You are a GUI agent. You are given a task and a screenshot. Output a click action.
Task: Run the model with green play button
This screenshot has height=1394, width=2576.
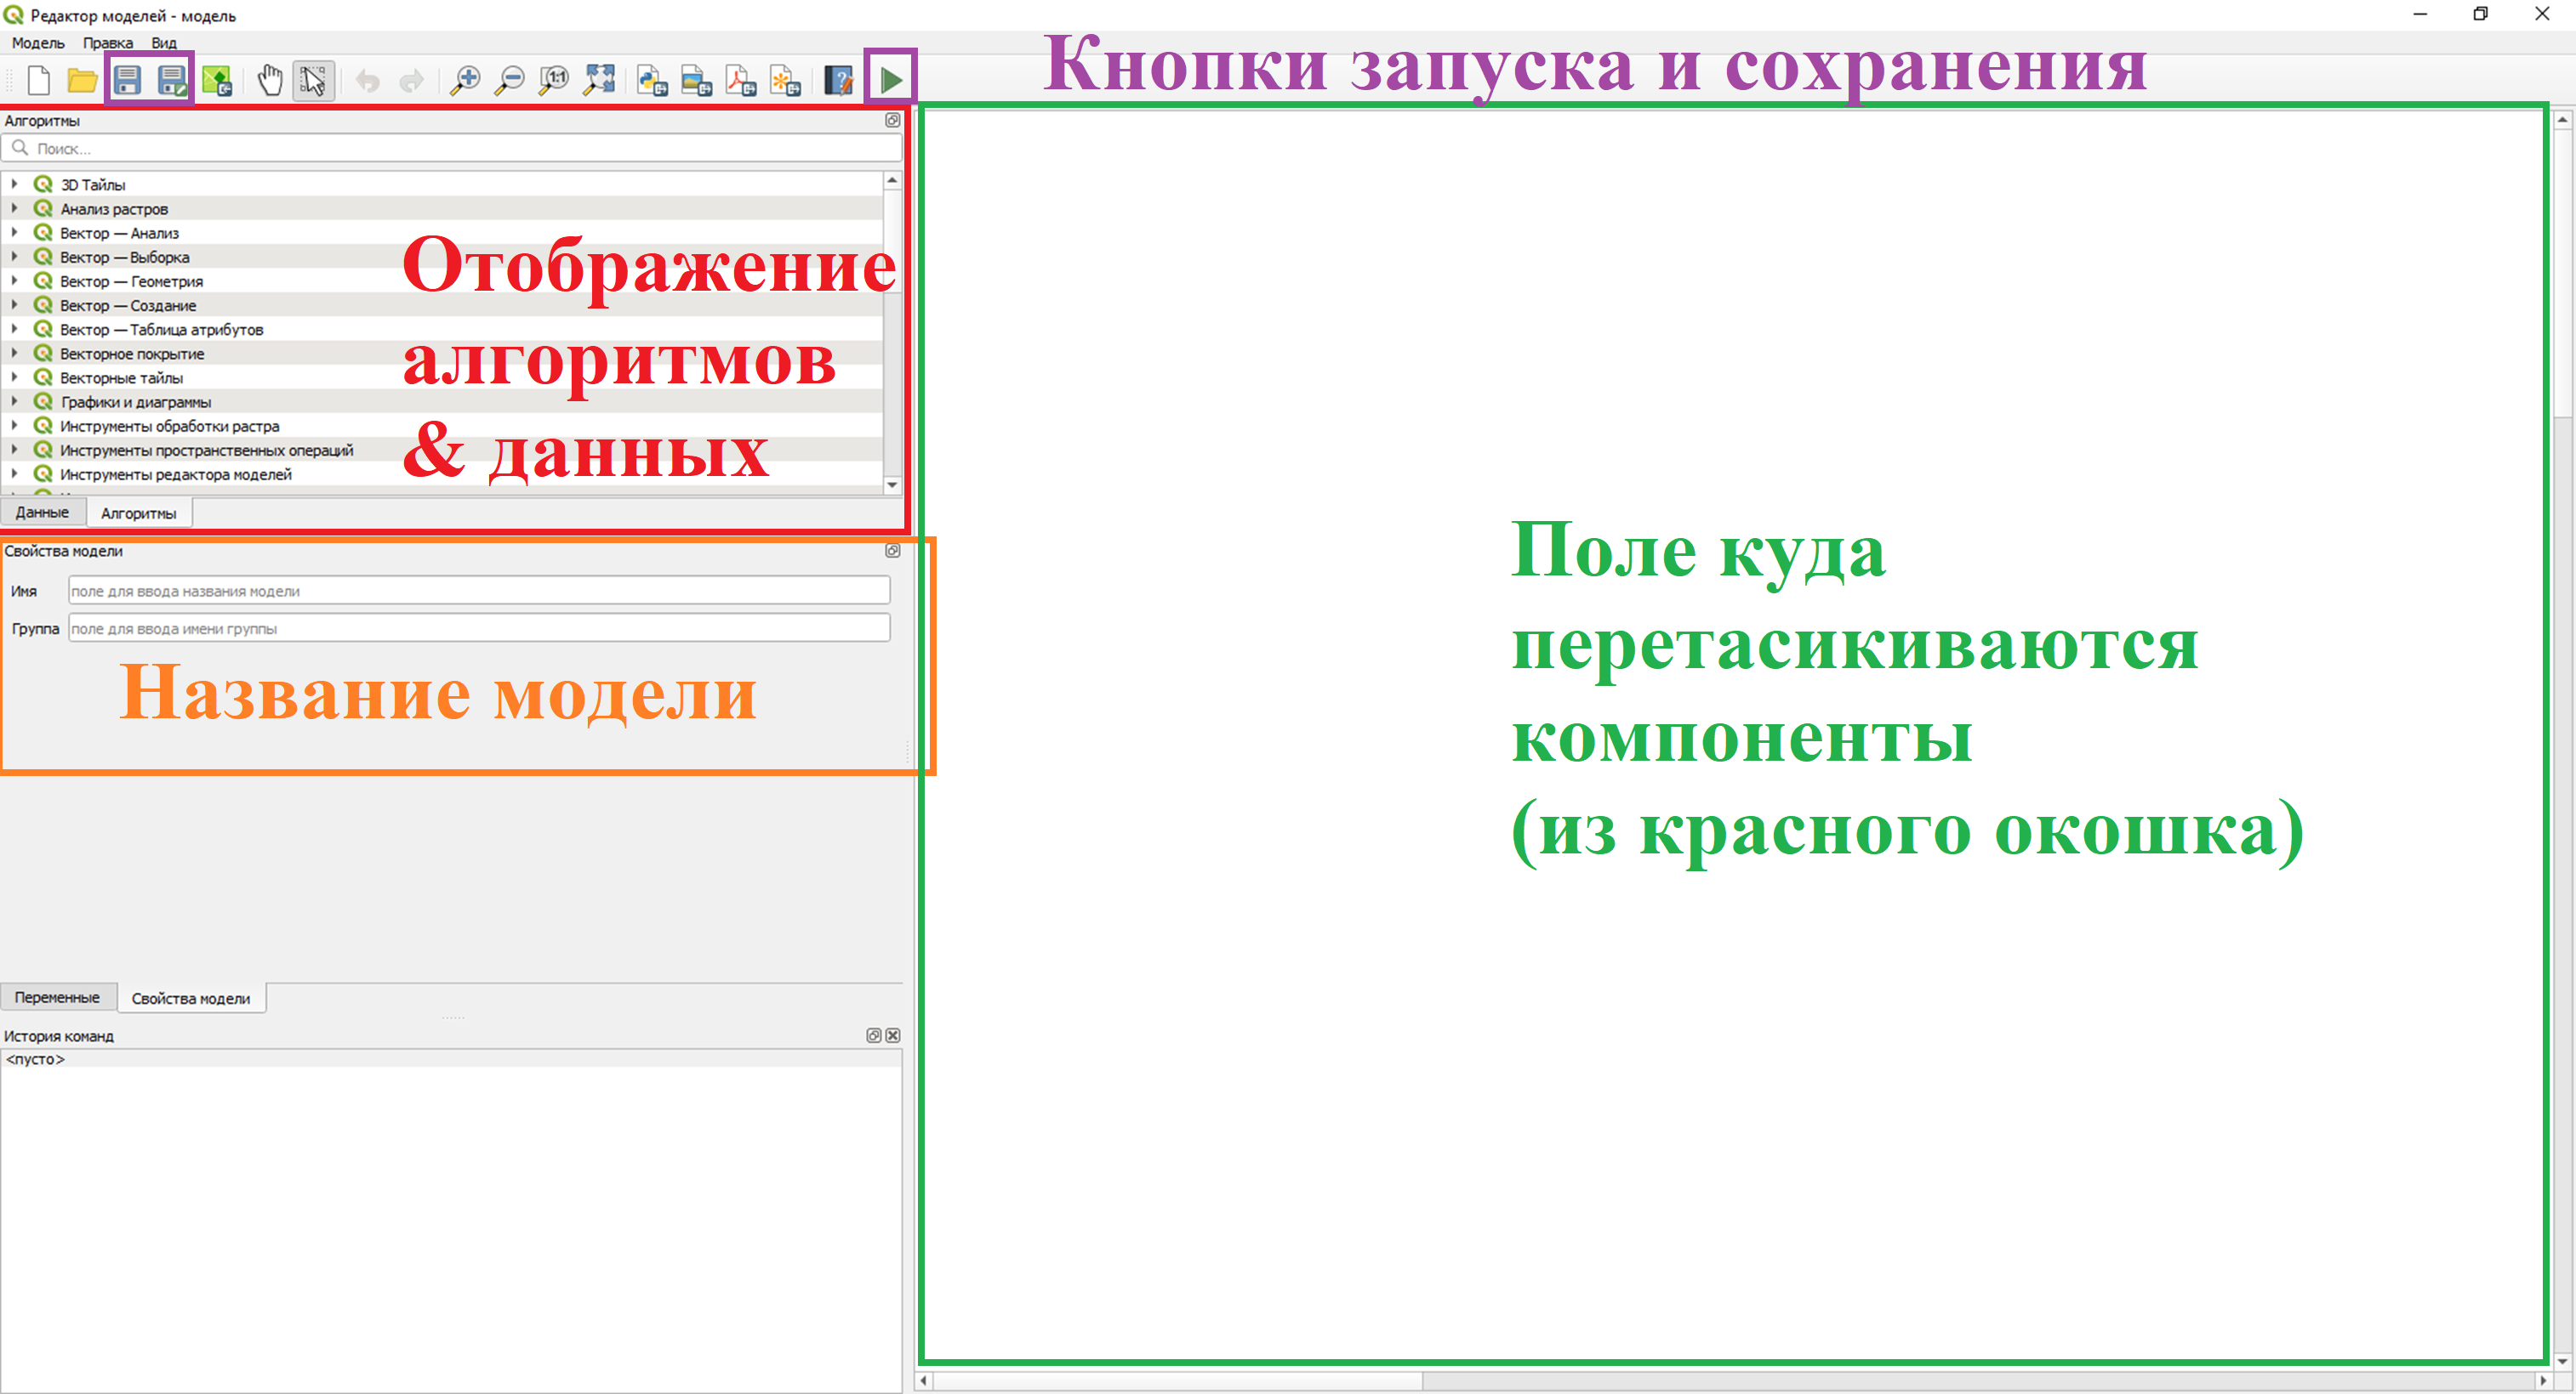point(891,80)
